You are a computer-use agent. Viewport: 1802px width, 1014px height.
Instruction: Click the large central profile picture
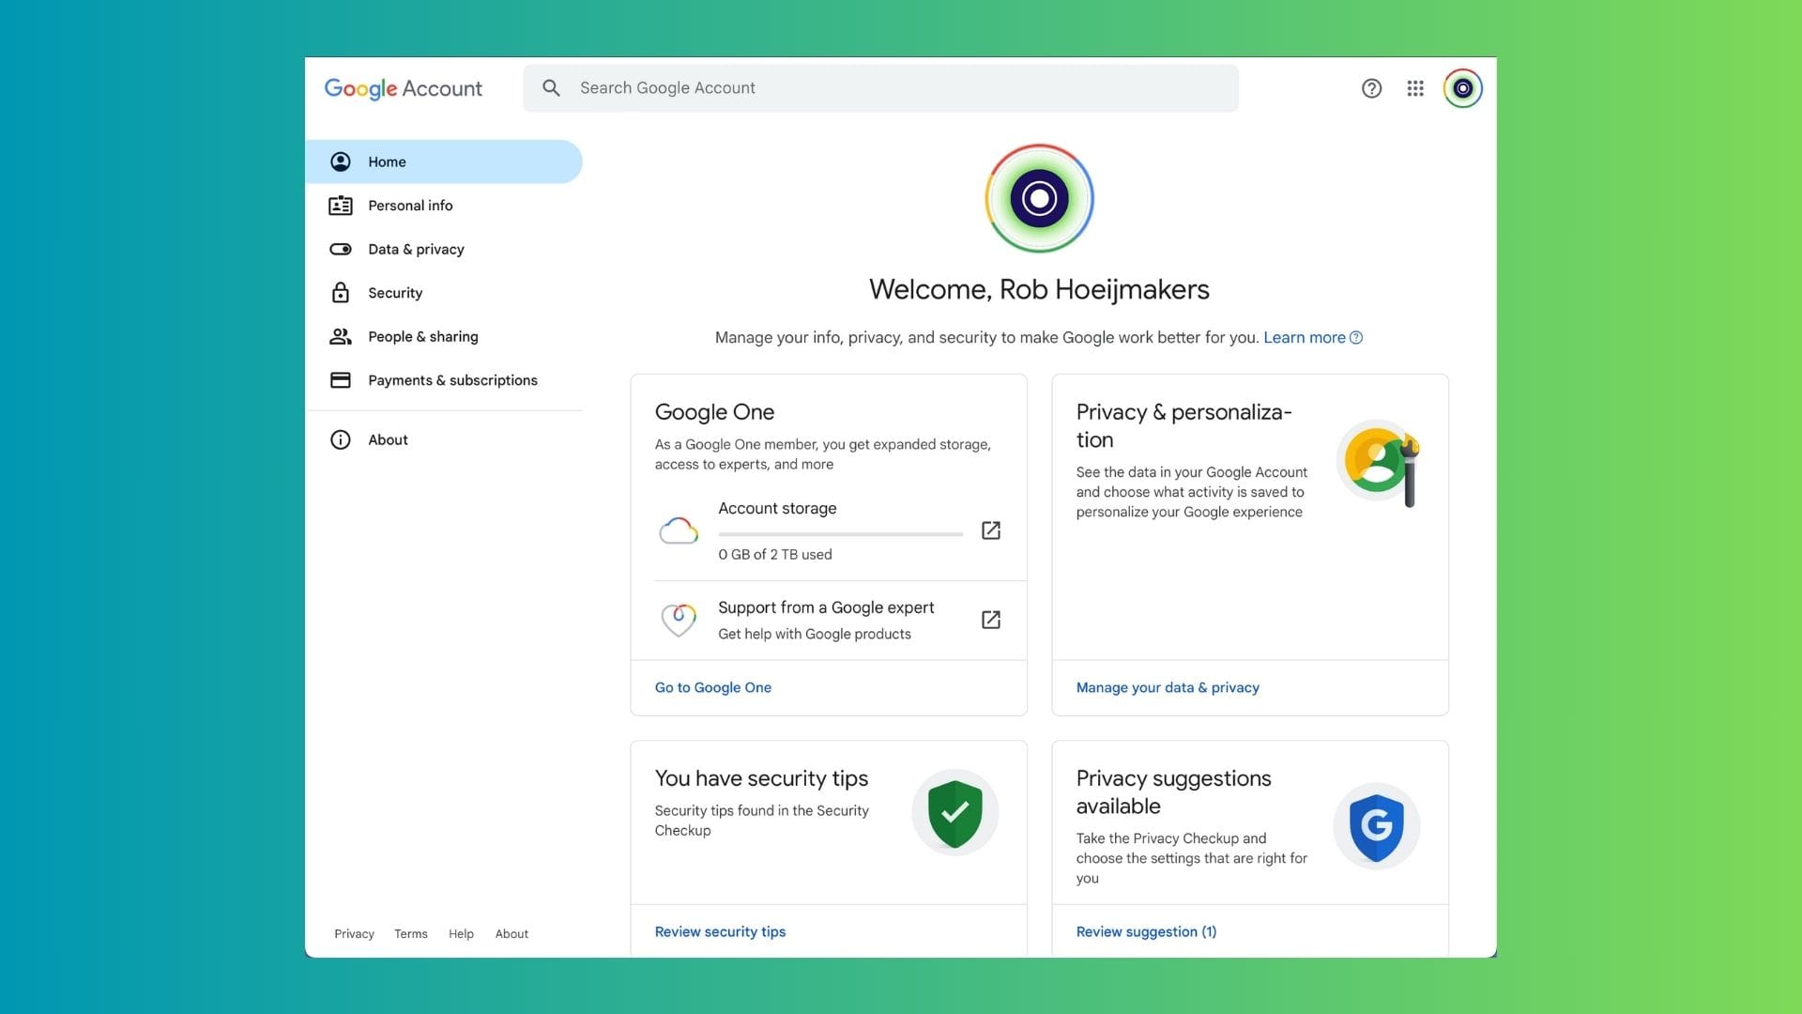pyautogui.click(x=1039, y=199)
